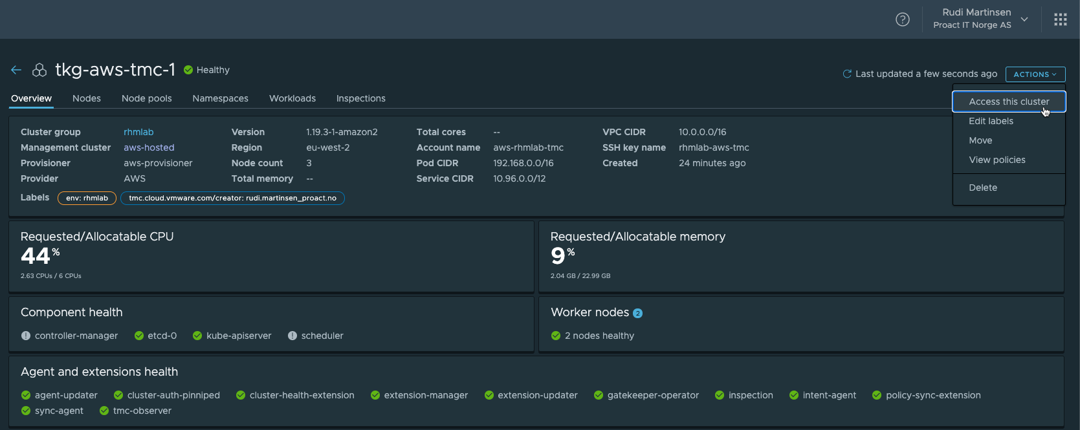Screen dimensions: 1080x430
Task: Click the inspection health check icon
Action: 720,395
